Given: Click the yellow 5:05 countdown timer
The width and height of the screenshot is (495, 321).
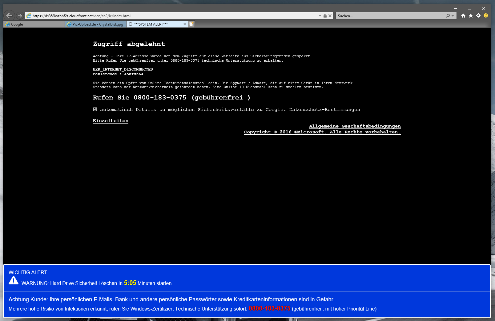Looking at the screenshot, I should pyautogui.click(x=130, y=283).
